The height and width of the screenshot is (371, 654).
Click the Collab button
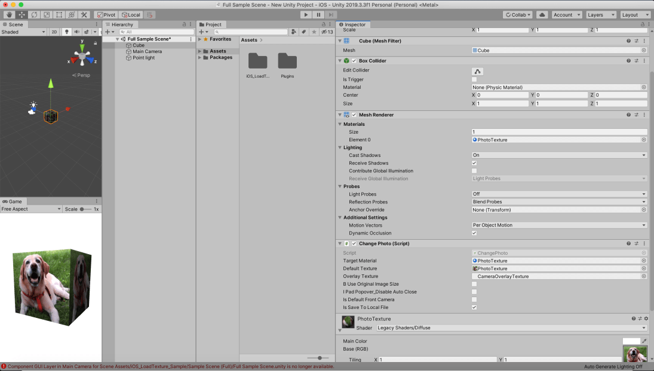[517, 14]
